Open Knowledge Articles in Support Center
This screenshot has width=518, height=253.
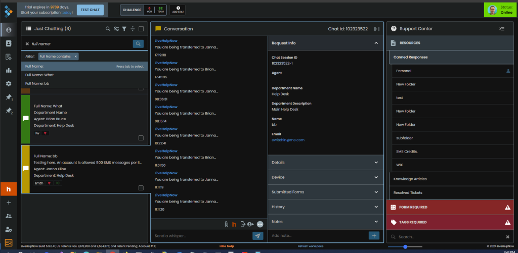410,179
